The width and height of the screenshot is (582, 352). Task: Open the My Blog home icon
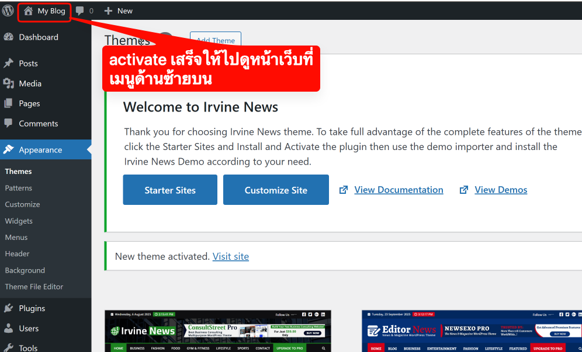28,11
